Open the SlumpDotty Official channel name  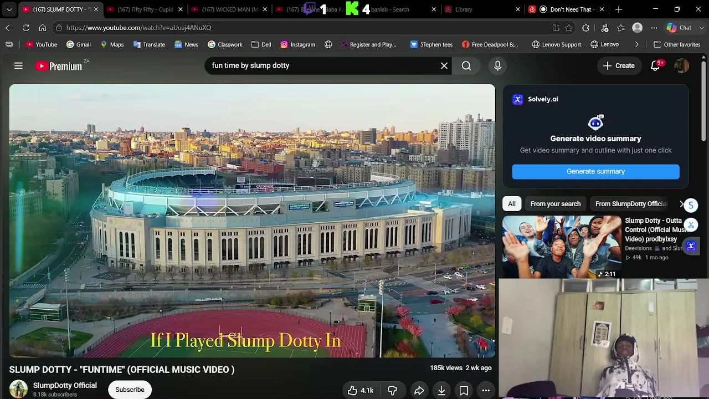tap(65, 386)
